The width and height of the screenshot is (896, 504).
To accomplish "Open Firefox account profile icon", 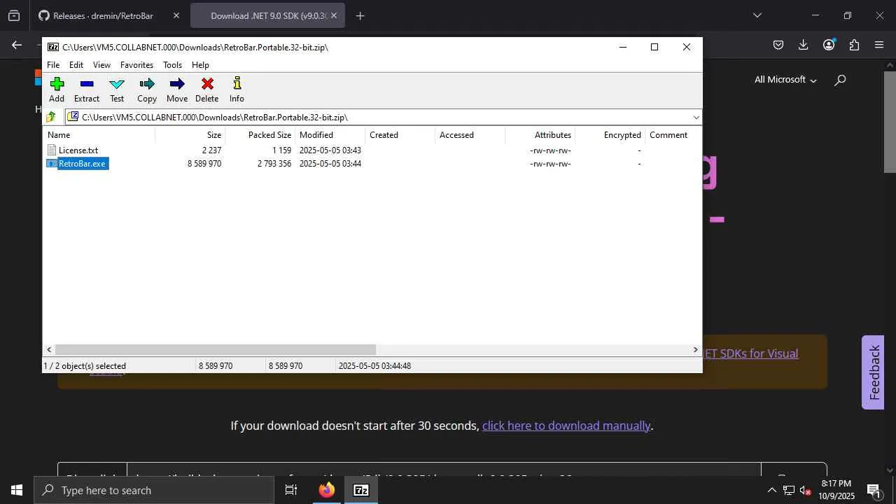I will [x=829, y=45].
